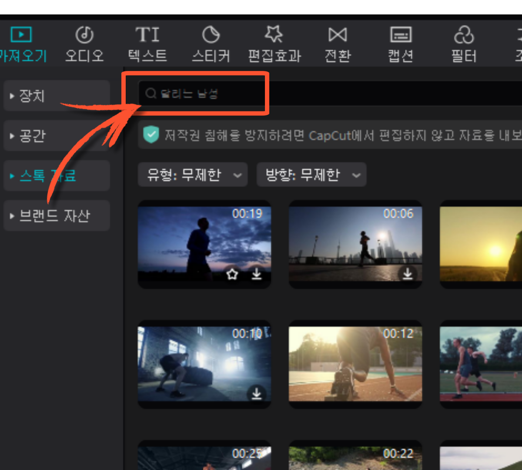Open the 캡션 (Caption) tab
This screenshot has height=470, width=522.
(401, 44)
